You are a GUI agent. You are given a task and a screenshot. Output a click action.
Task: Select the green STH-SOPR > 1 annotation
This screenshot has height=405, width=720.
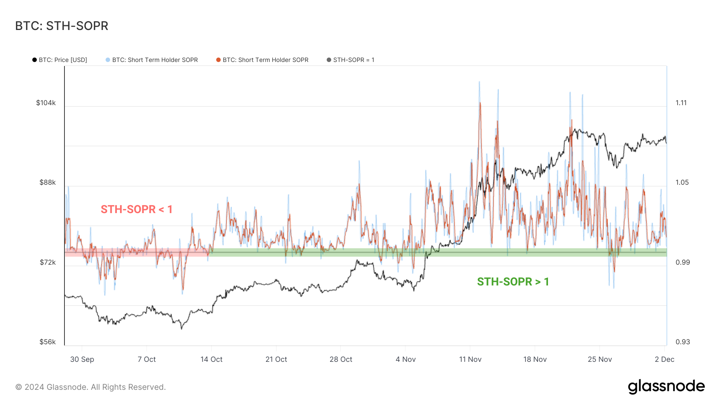(x=513, y=282)
